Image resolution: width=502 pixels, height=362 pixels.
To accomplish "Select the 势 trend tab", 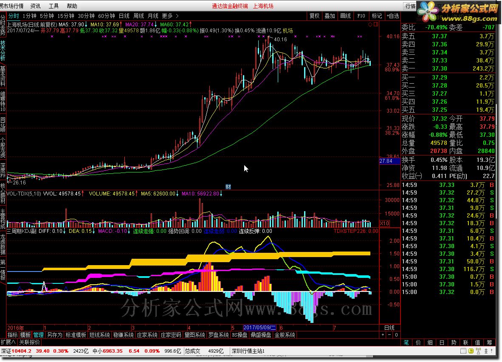I will click(x=454, y=342).
